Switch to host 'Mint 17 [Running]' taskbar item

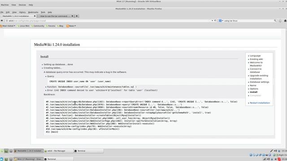click(x=29, y=159)
